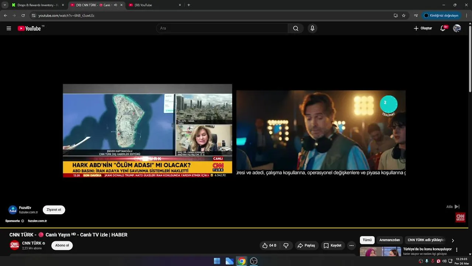Click the install app icon in address bar
Screen dimensions: 472x266
(396, 16)
